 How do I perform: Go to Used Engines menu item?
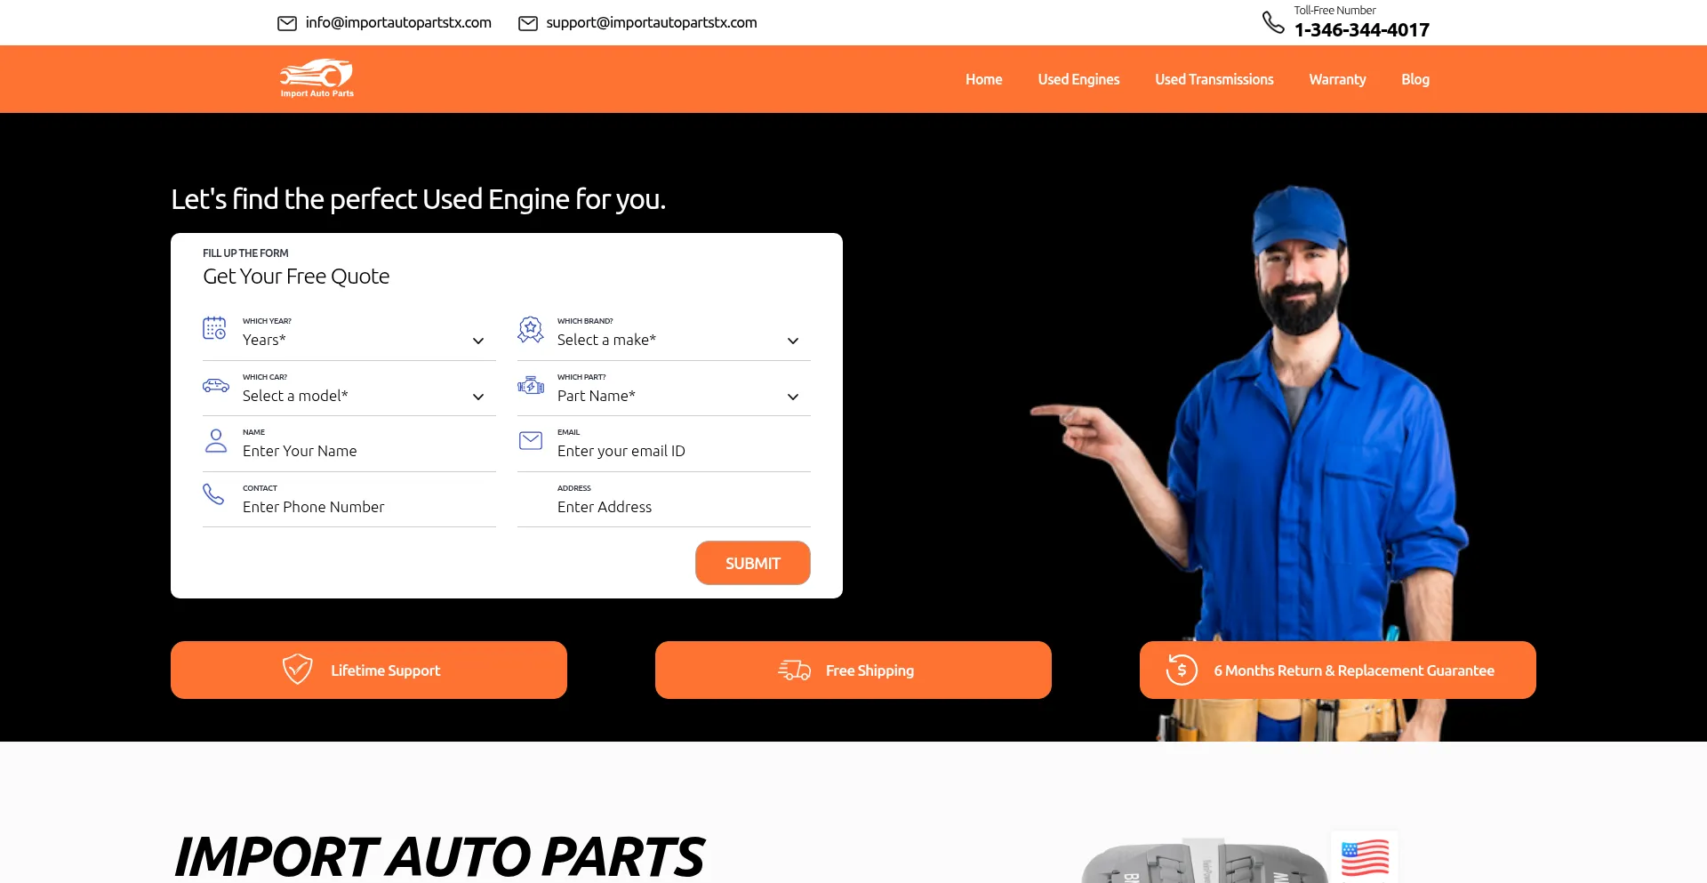click(x=1078, y=79)
